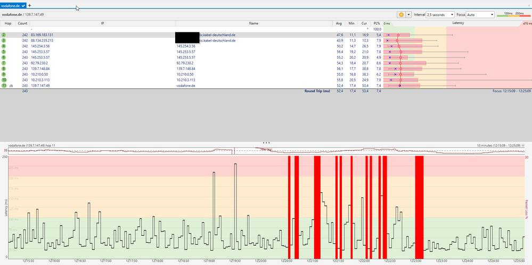Open the Interval dropdown showing 2,5 seconds
Image resolution: width=532 pixels, height=265 pixels.
pos(440,14)
